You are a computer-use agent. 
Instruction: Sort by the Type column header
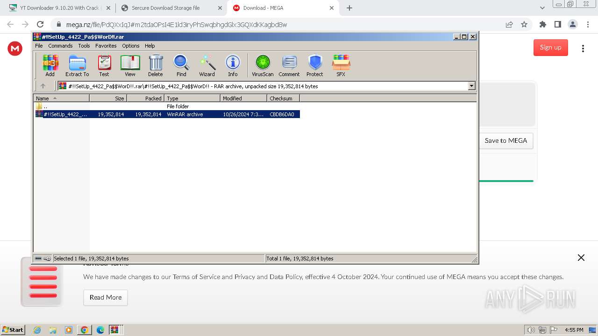point(192,98)
